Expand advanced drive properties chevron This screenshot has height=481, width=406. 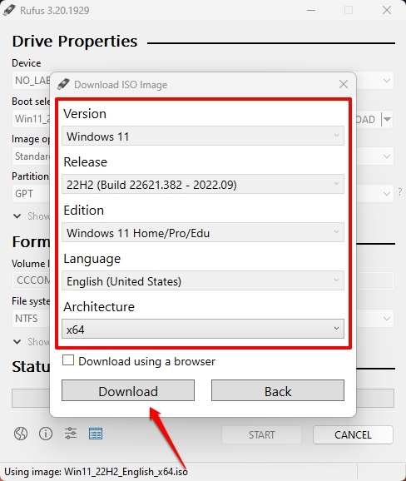click(x=17, y=216)
